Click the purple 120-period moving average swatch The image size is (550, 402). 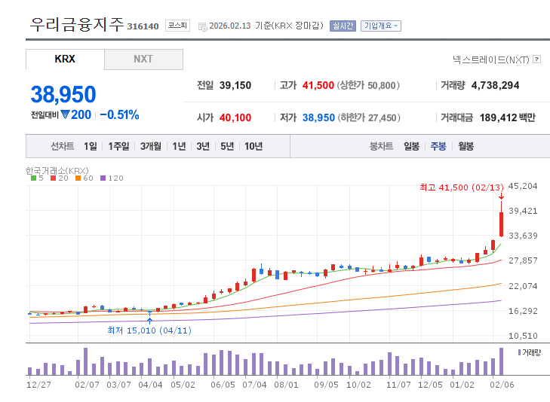tap(103, 178)
